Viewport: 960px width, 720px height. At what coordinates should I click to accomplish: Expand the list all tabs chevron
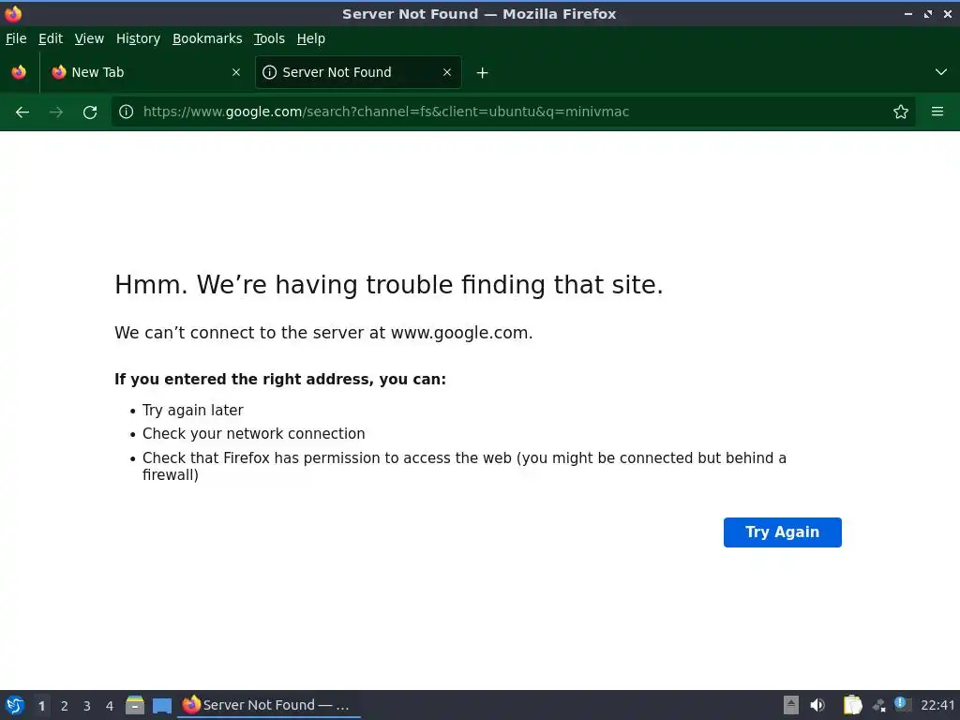click(x=941, y=72)
